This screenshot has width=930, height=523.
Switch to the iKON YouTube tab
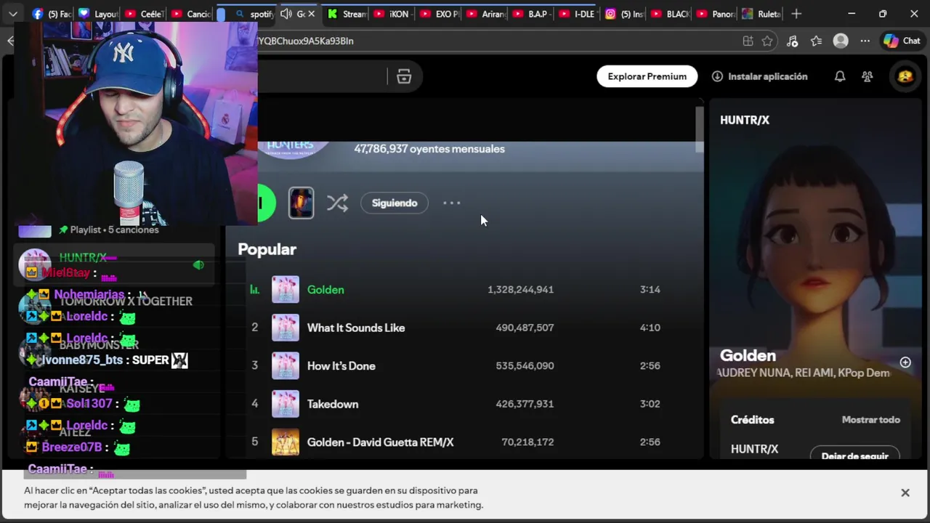pos(392,14)
